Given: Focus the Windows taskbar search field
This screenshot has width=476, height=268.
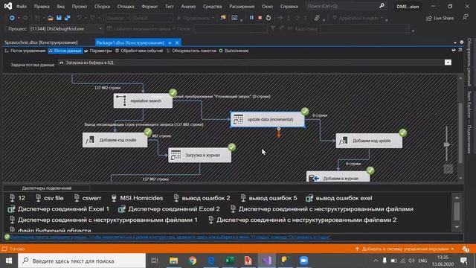Looking at the screenshot, I should click(x=82, y=261).
